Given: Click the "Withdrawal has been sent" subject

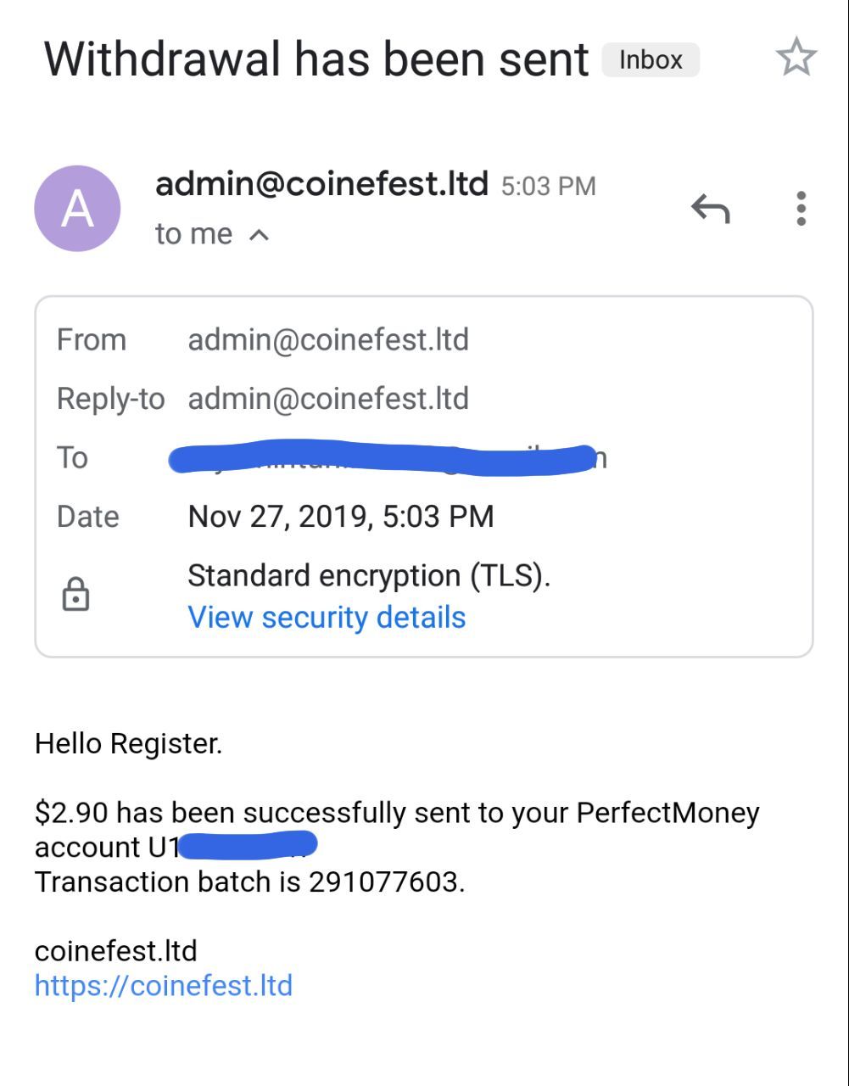Looking at the screenshot, I should click(316, 60).
